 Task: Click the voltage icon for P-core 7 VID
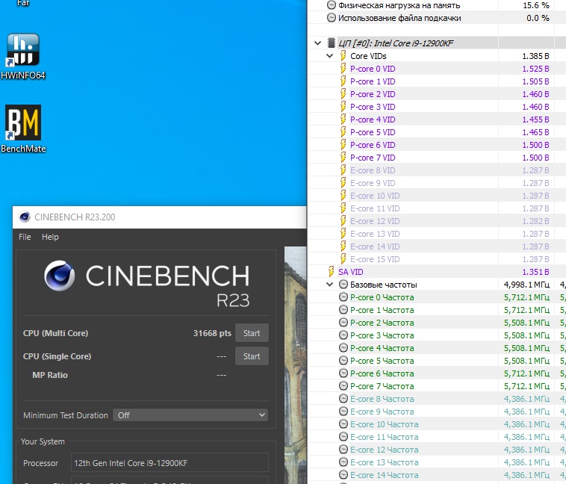pos(343,158)
